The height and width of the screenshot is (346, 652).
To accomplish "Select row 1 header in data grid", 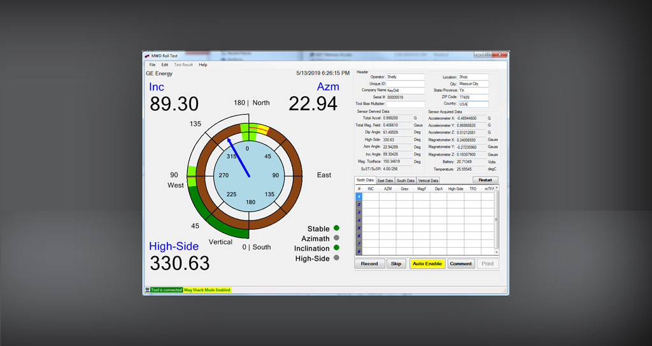I will (359, 197).
